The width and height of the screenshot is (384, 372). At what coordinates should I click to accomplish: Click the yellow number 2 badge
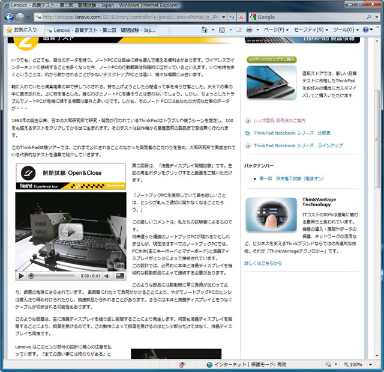(x=26, y=43)
